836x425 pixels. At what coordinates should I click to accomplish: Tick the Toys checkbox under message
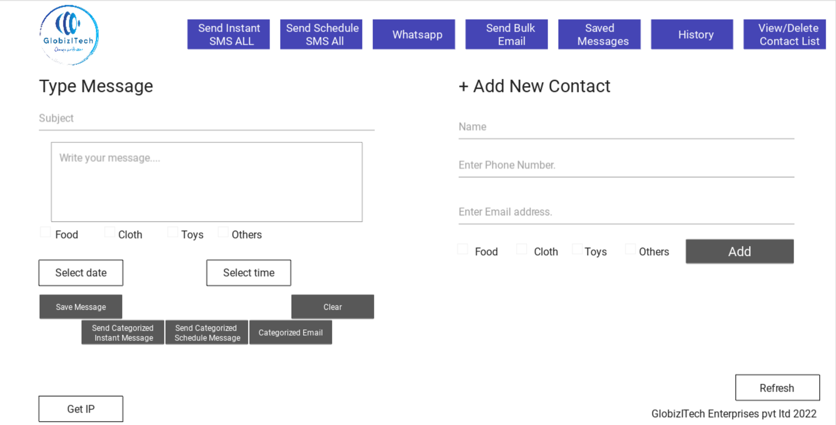coord(172,232)
